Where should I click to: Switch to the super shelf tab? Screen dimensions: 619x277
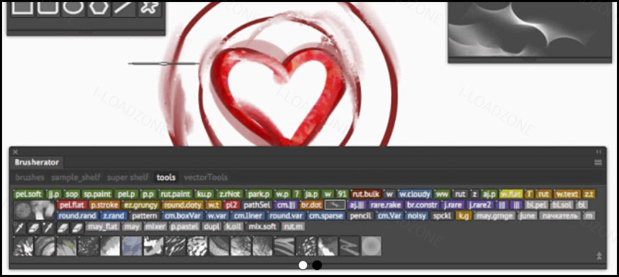coord(128,177)
